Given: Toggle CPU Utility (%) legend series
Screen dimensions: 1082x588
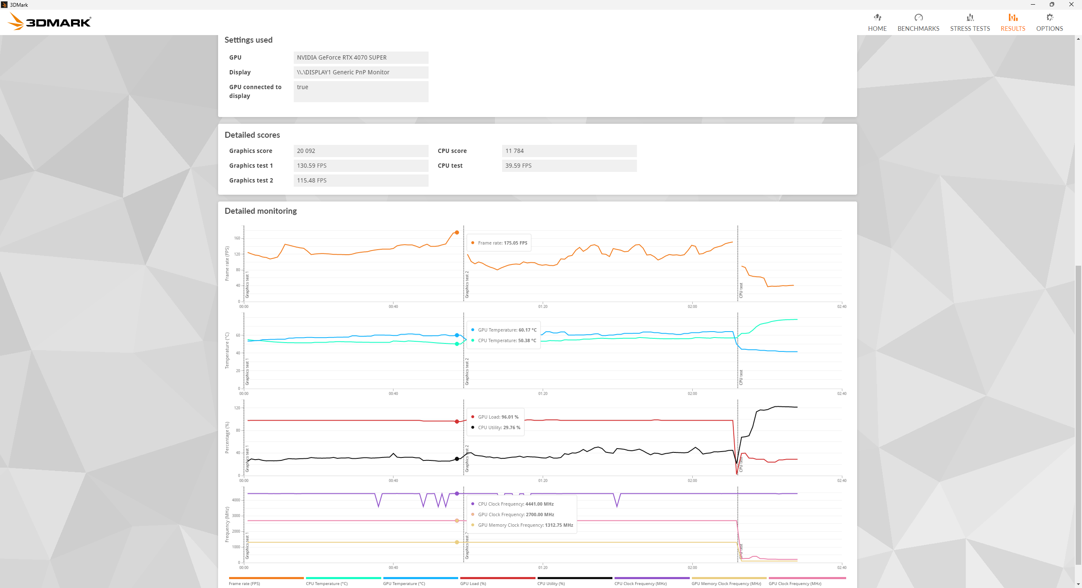Looking at the screenshot, I should [x=574, y=581].
